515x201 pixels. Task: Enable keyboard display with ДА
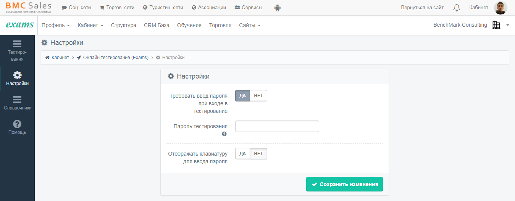[242, 154]
